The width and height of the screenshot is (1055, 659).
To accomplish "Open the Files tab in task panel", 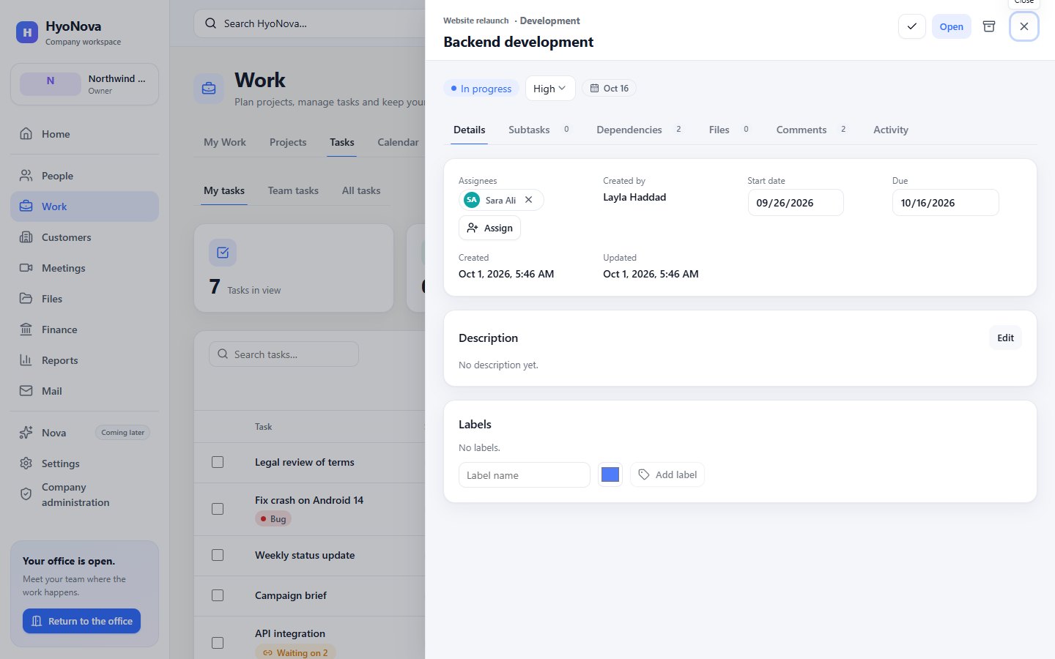I will point(728,130).
